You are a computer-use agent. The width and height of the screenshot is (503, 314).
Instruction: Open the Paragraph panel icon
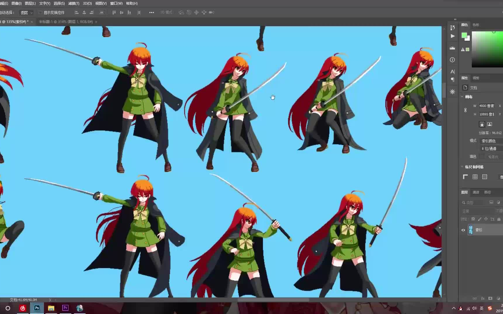click(452, 80)
